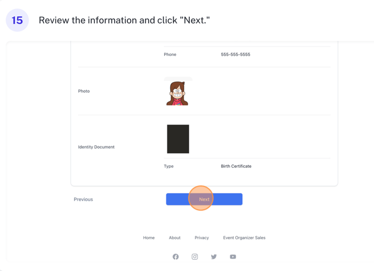
Task: Open the Instagram icon in footer
Action: point(195,256)
